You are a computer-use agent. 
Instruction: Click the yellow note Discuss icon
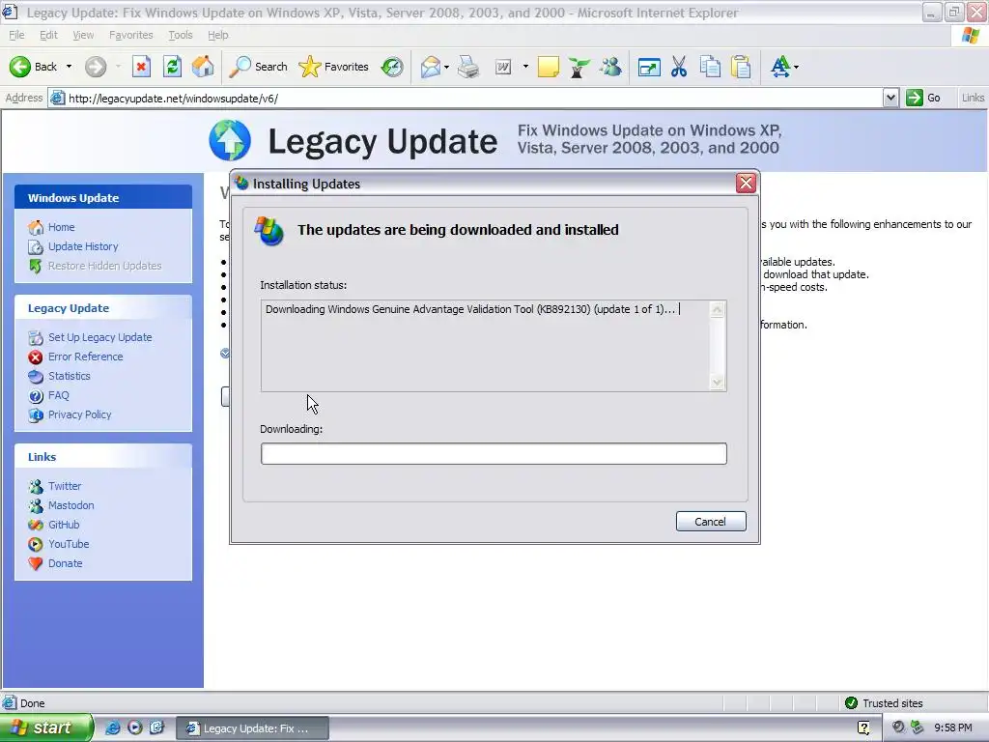(549, 67)
